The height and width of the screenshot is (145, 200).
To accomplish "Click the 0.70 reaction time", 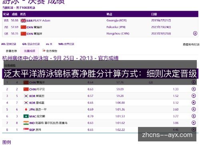I will point(90,116).
